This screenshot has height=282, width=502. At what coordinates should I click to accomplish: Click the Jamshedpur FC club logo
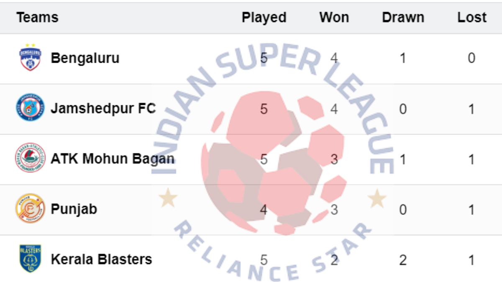pyautogui.click(x=30, y=108)
